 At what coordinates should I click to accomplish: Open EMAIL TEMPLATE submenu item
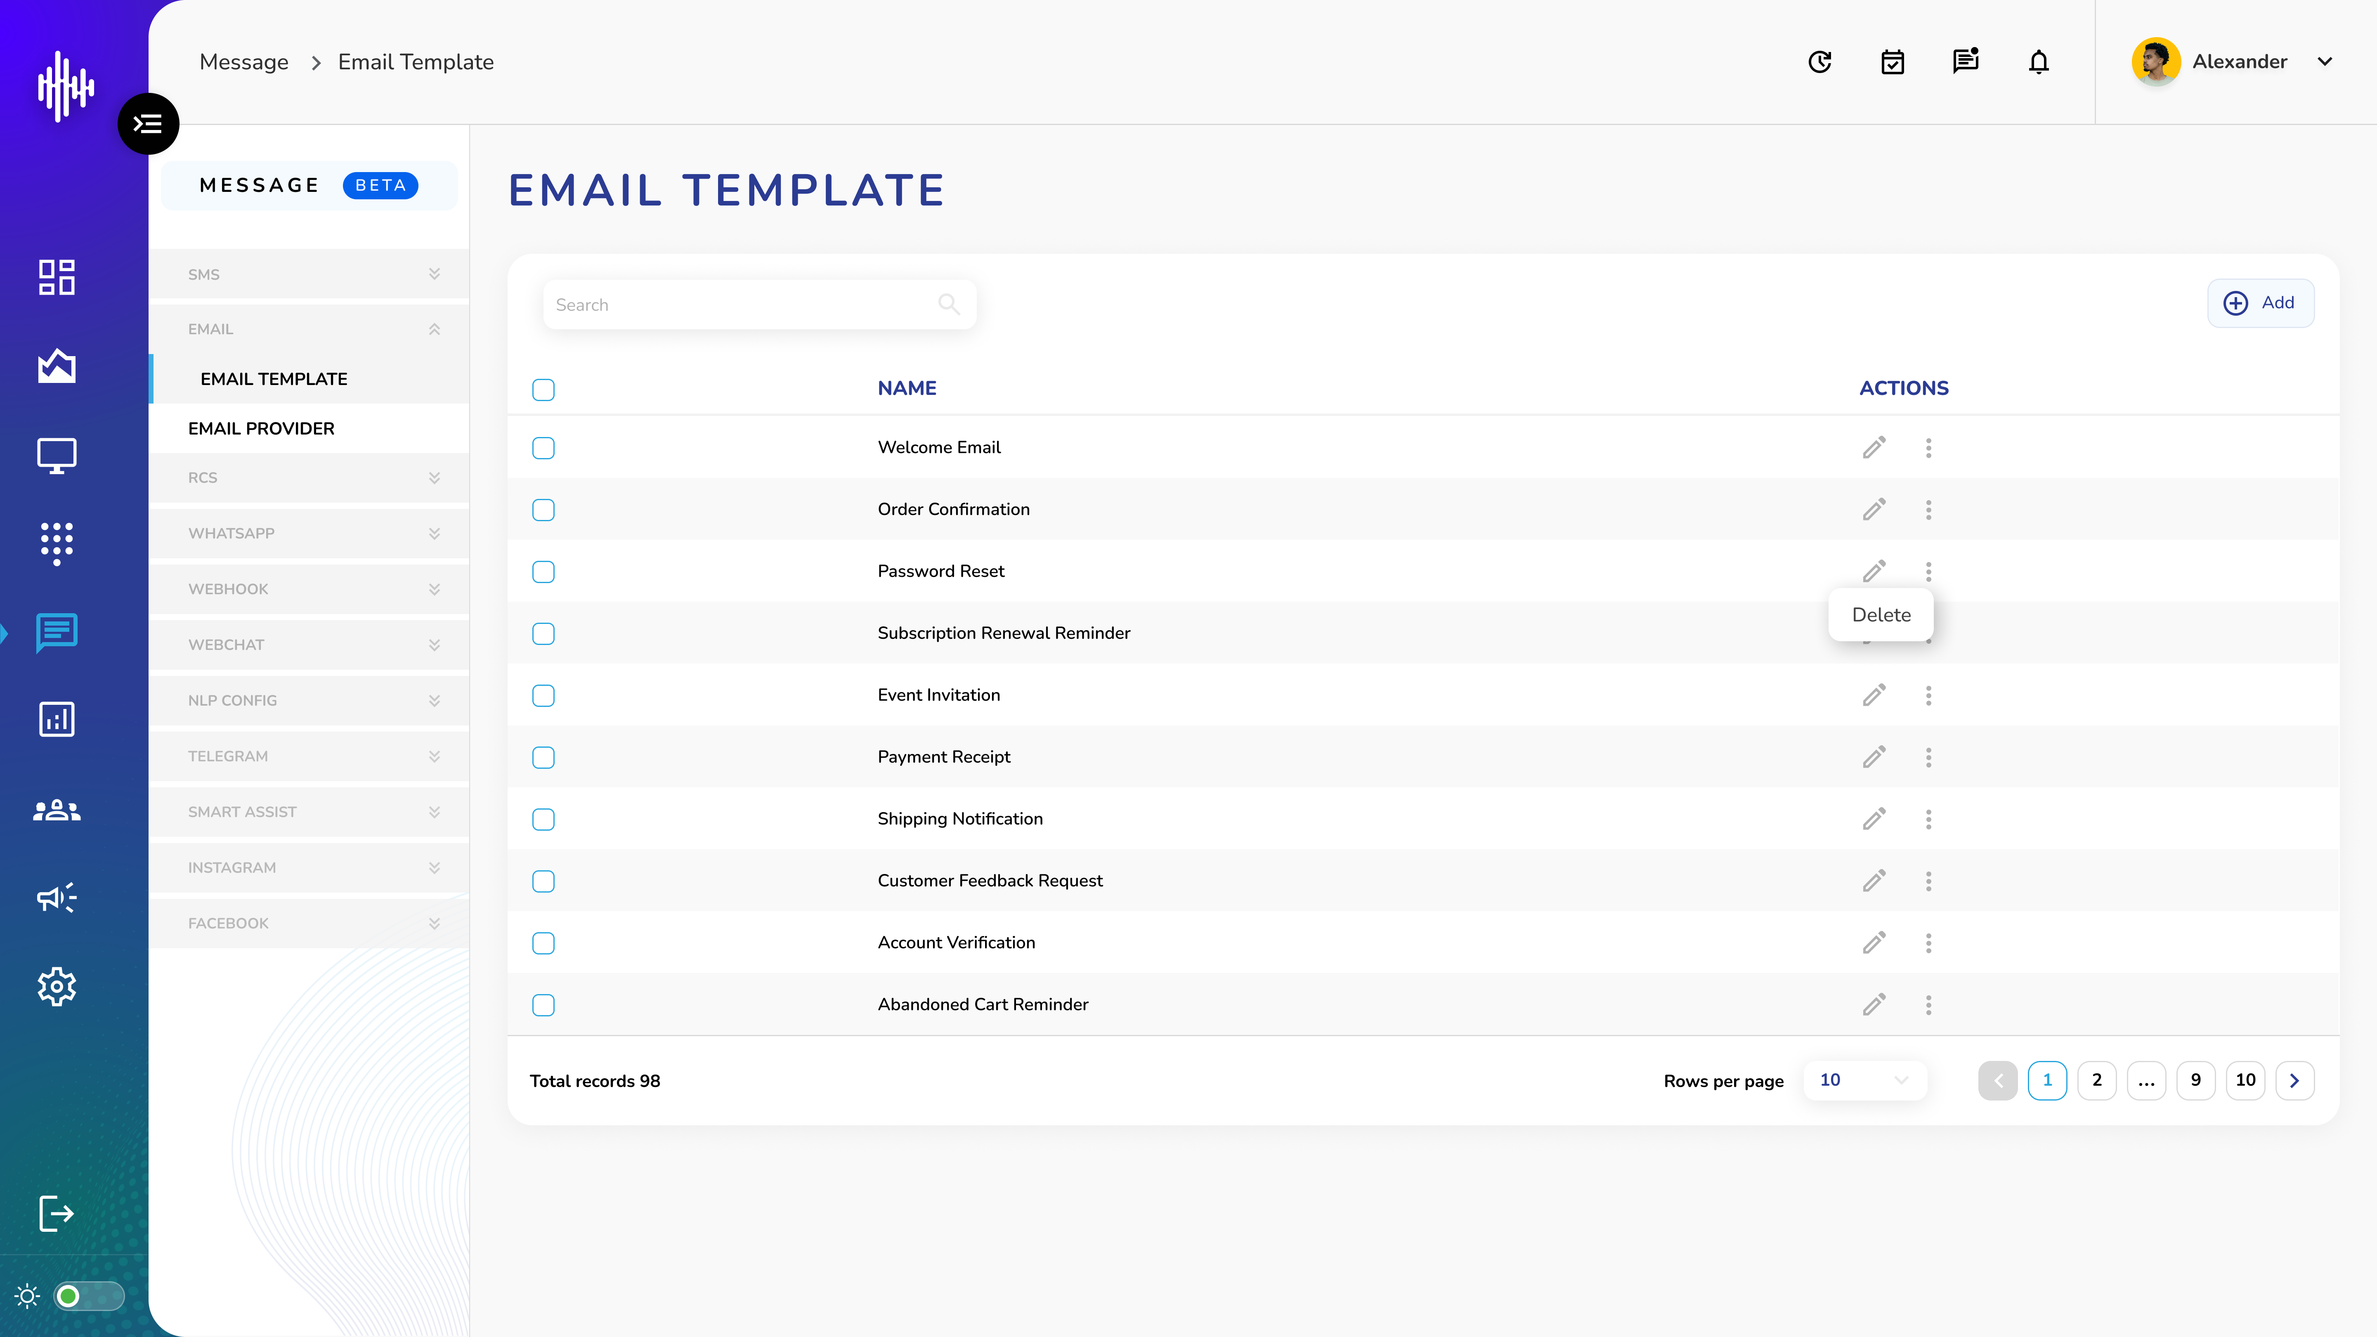(x=310, y=378)
